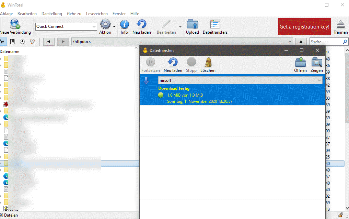Maximize the Dateitransfers window
Image resolution: width=349 pixels, height=219 pixels.
(x=302, y=51)
